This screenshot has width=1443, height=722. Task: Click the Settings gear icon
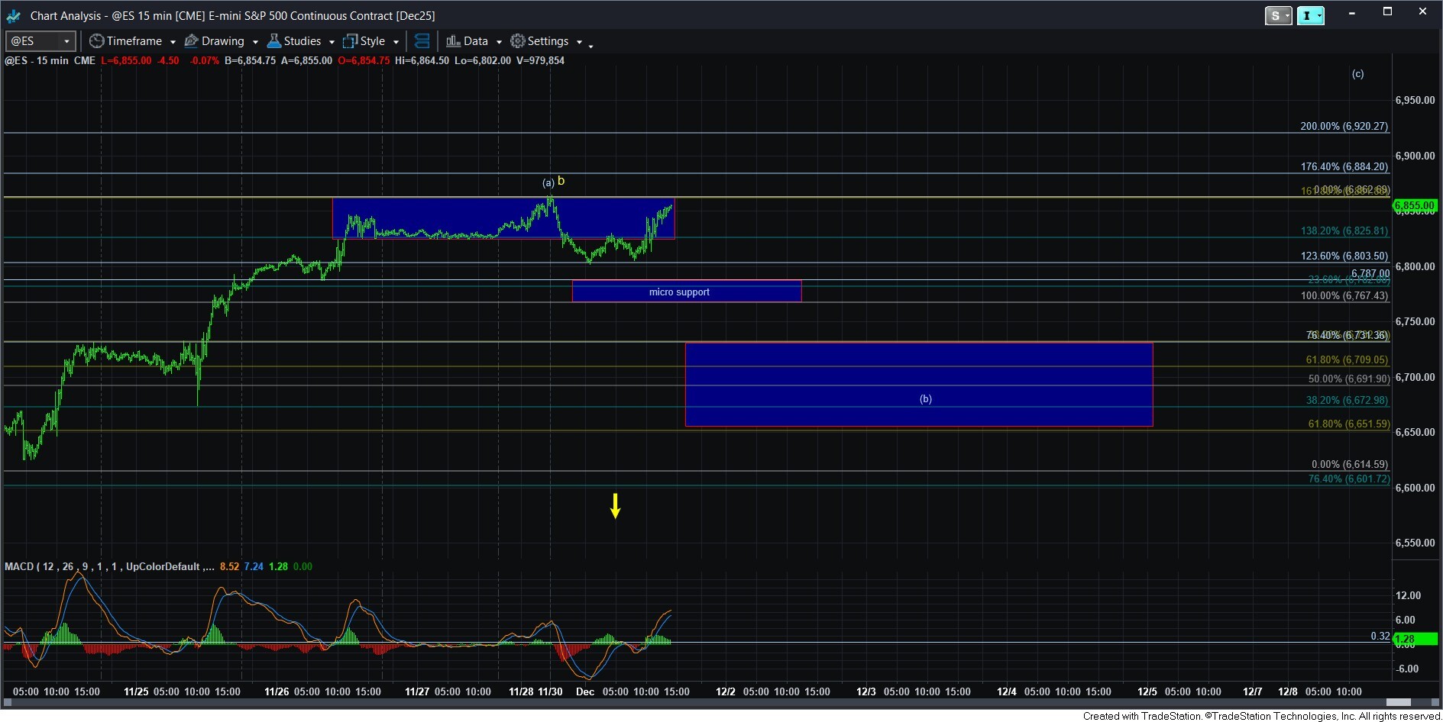(518, 41)
